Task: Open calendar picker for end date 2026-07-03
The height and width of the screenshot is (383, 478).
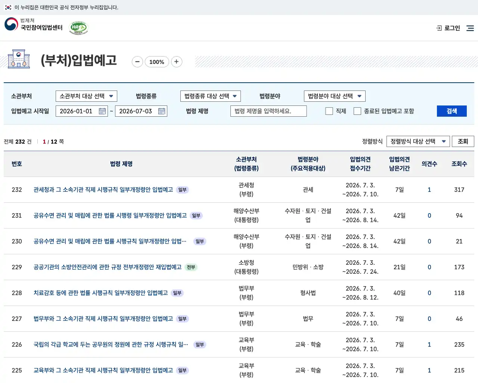Action: [162, 111]
